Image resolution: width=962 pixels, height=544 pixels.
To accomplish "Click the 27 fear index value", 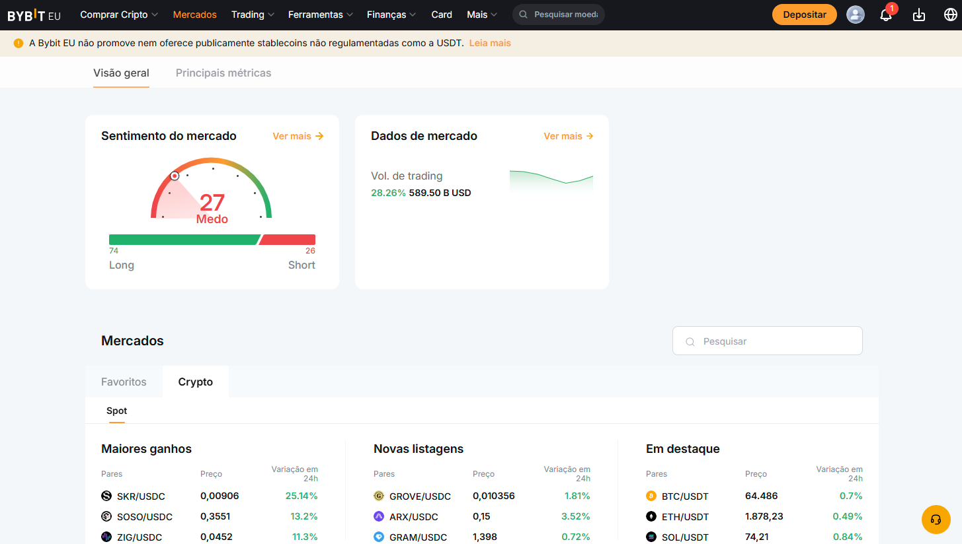I will pos(212,203).
